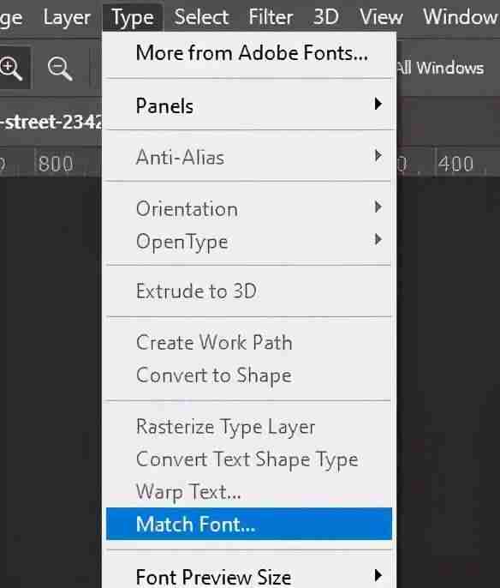Screen dimensions: 500x588
Task: Switch to the street document tab
Action: point(51,122)
